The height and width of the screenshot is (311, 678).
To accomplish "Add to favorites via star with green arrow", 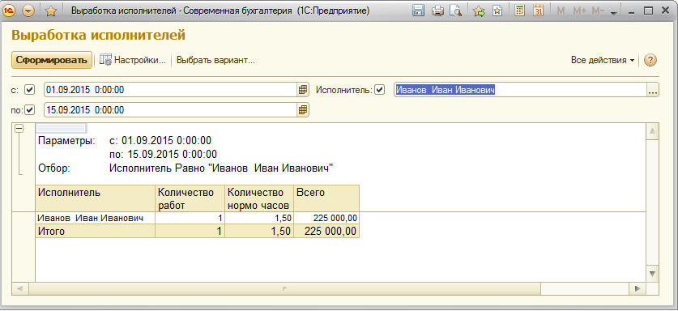I will tap(479, 11).
